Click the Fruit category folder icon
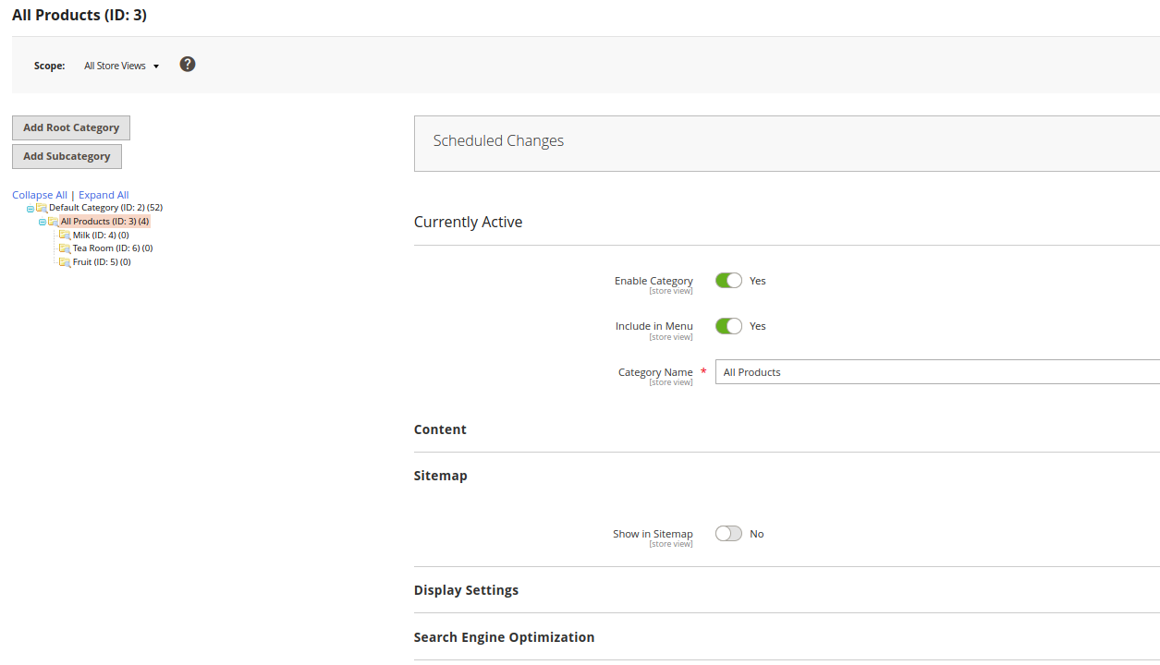 pos(65,262)
